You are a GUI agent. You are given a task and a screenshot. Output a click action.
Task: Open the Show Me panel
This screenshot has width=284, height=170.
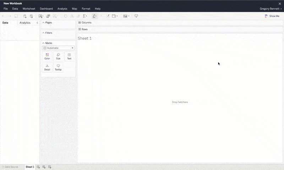click(272, 16)
